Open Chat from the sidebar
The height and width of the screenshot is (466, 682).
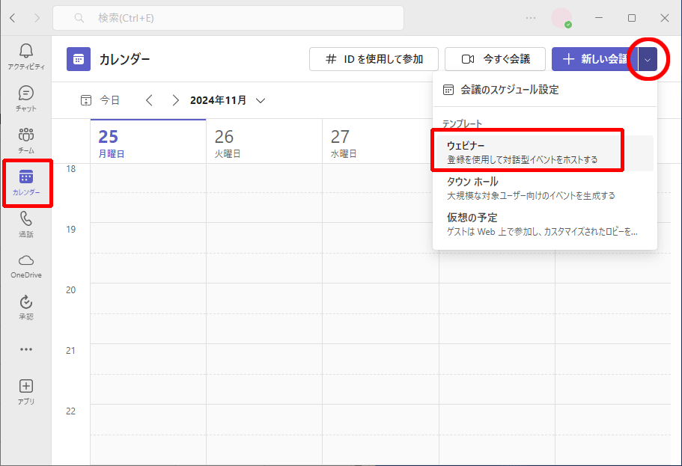(x=25, y=98)
